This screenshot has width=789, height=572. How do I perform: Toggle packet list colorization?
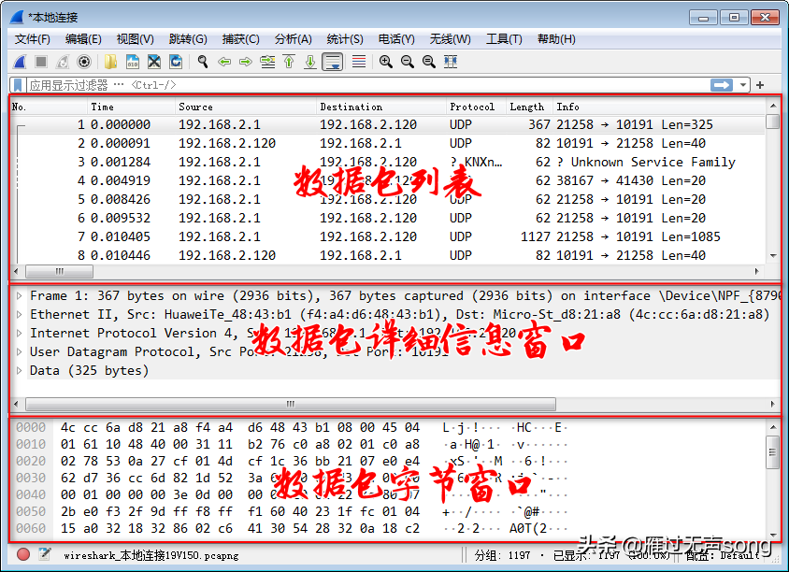pyautogui.click(x=359, y=62)
